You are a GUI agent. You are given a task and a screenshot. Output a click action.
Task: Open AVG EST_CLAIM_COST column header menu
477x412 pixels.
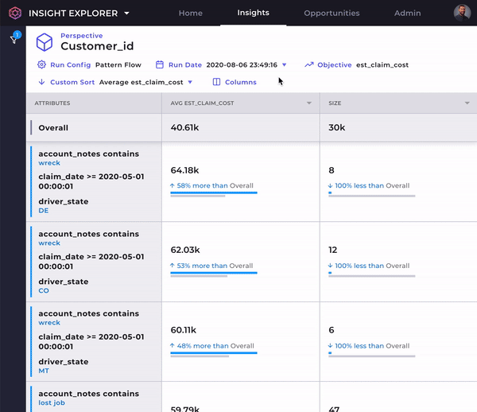309,103
